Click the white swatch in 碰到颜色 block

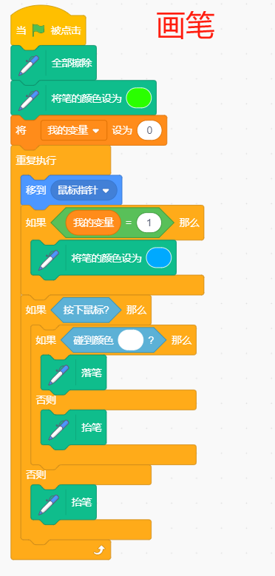[131, 340]
